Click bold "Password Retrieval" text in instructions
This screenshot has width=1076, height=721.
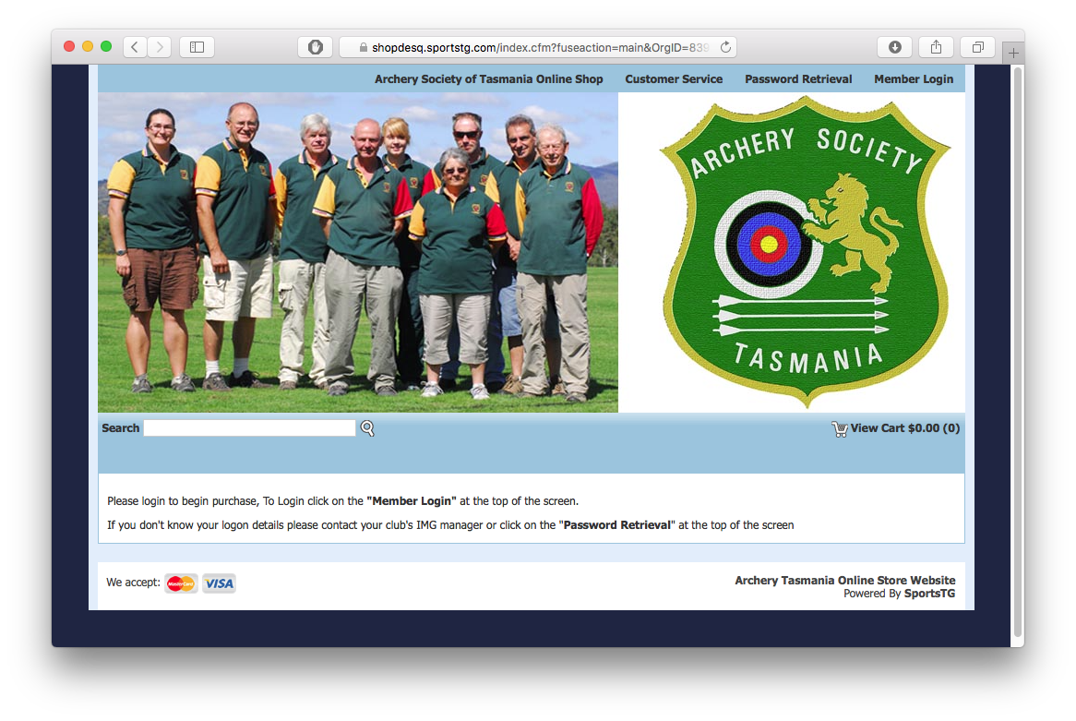pyautogui.click(x=616, y=525)
